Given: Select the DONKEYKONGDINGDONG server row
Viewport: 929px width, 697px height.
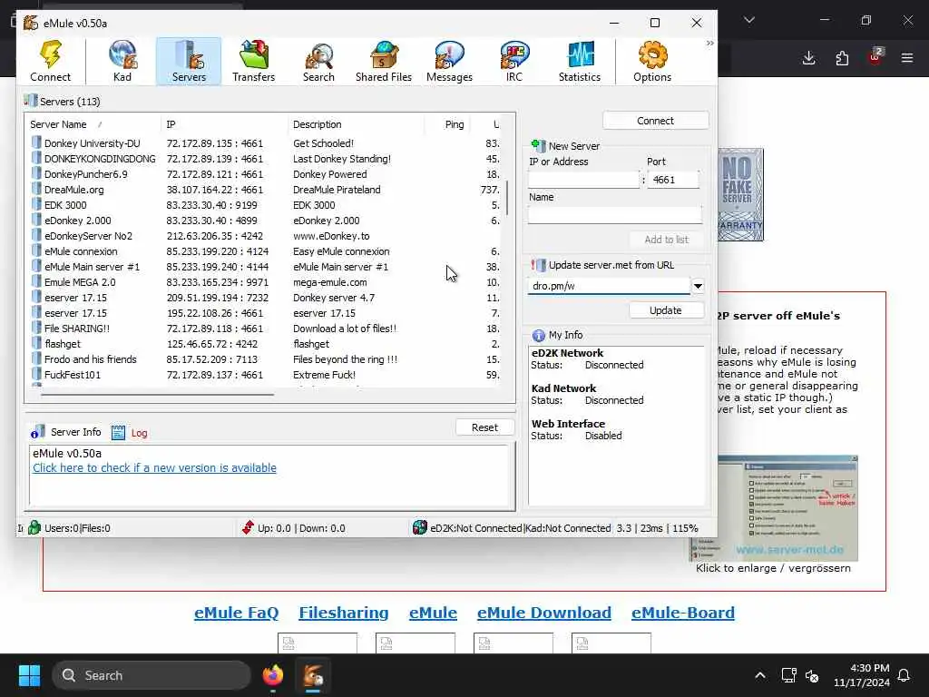Looking at the screenshot, I should pos(265,159).
